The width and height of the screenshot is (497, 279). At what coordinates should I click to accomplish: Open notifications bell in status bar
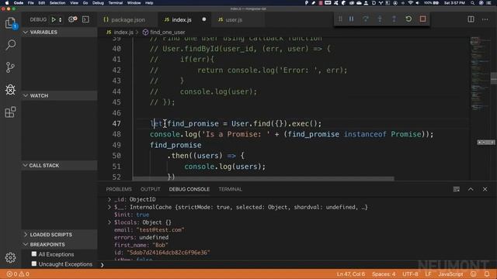tap(487, 274)
